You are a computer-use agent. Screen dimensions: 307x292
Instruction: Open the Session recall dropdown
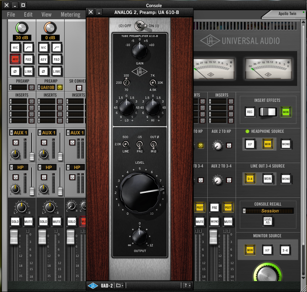point(244,211)
